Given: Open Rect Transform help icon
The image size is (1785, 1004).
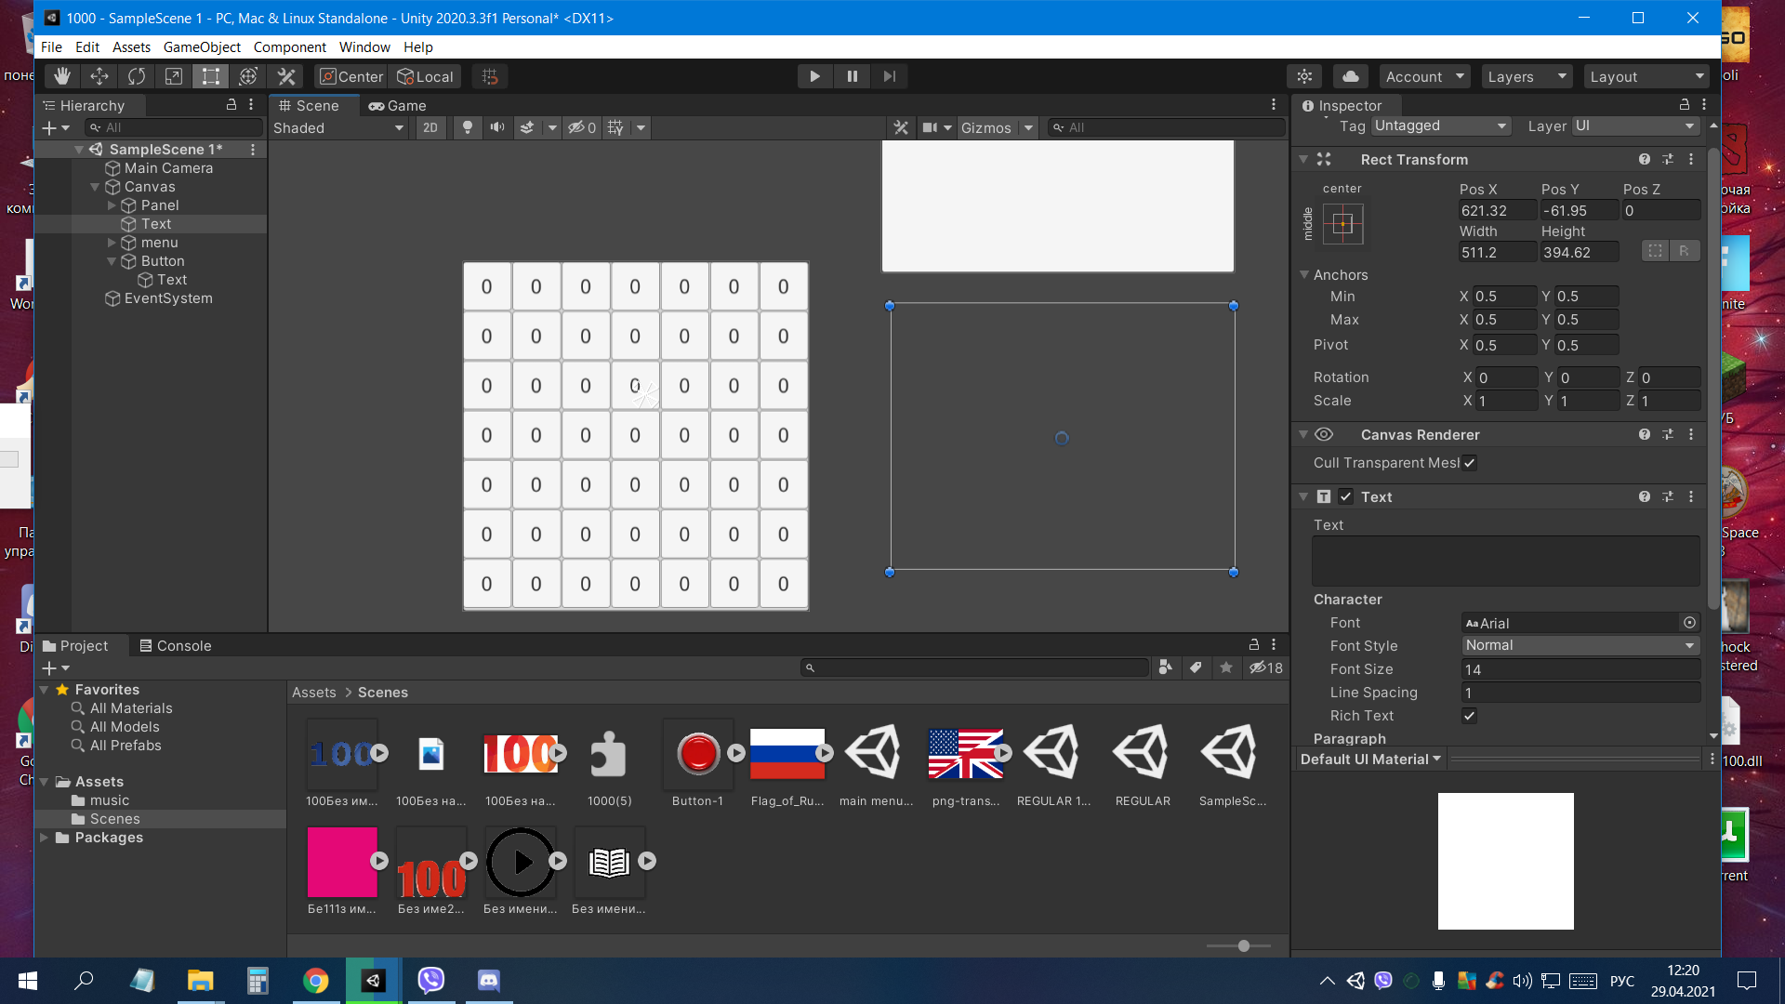Looking at the screenshot, I should pos(1644,160).
